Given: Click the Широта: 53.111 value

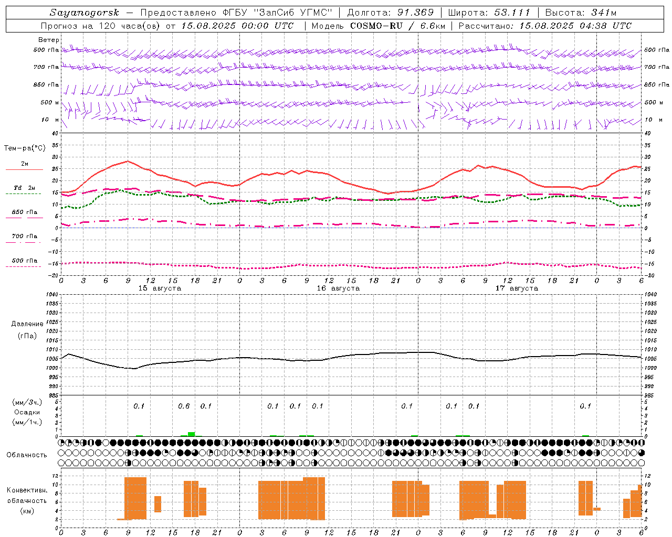Looking at the screenshot, I should tap(489, 13).
